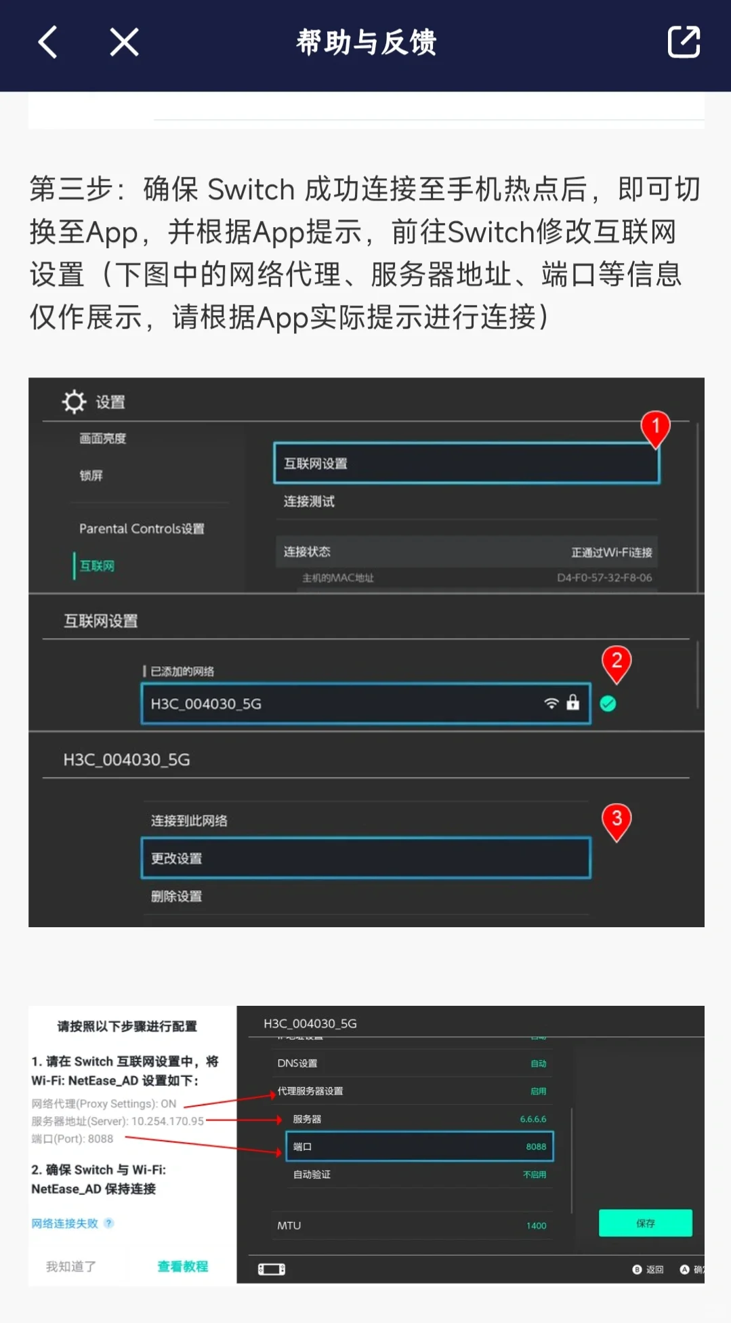Choose 连接测试 under 互联网设置
This screenshot has height=1323, width=731.
[309, 502]
